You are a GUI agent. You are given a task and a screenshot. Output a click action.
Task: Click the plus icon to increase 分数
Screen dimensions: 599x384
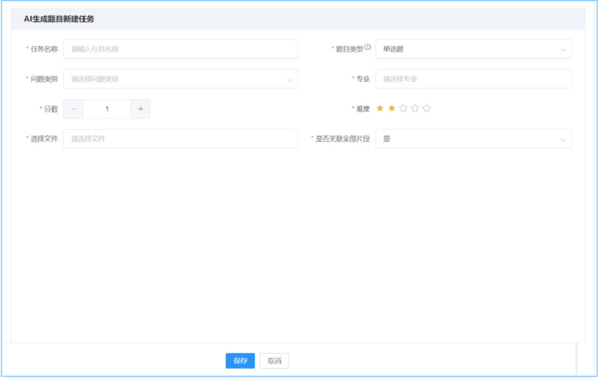[x=140, y=109]
